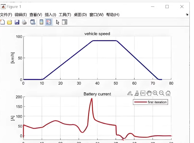This screenshot has width=194, height=143.
Task: Select the Zoom In magnifier
Action: [x=155, y=93]
